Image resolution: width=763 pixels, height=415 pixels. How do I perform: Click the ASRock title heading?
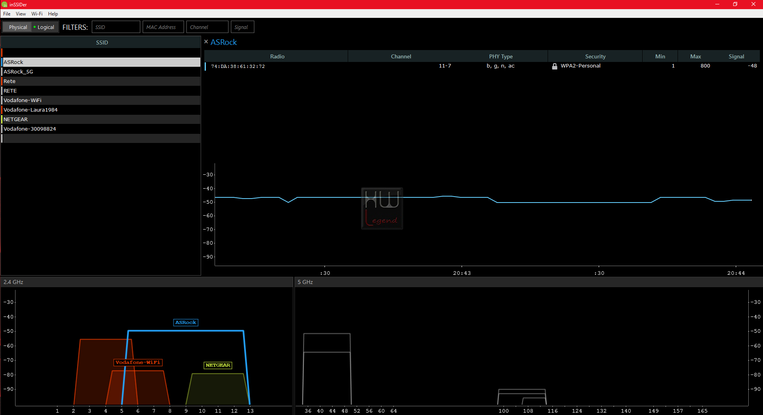click(x=223, y=42)
